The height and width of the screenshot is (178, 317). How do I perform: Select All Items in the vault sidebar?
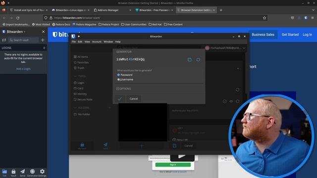pos(81,57)
